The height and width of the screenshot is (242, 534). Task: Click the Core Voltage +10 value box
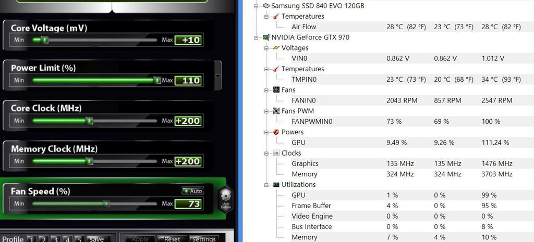click(x=189, y=40)
